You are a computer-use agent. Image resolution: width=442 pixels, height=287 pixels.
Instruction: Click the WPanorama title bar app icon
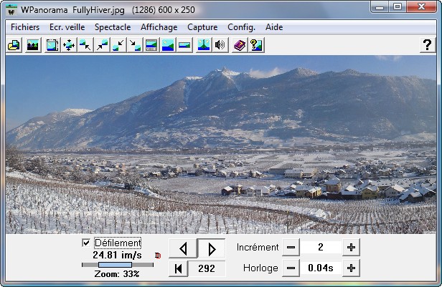click(11, 10)
